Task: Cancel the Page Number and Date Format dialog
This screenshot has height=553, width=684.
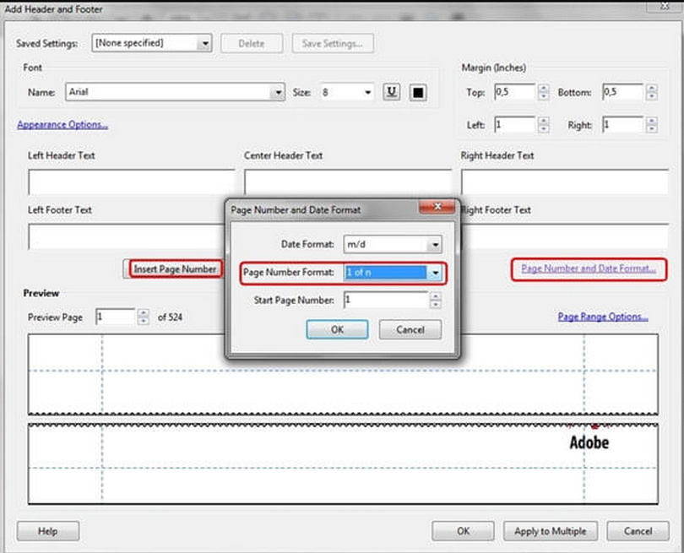Action: click(x=410, y=329)
